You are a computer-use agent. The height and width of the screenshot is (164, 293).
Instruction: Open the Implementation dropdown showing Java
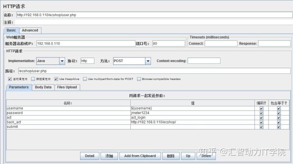pos(50,61)
